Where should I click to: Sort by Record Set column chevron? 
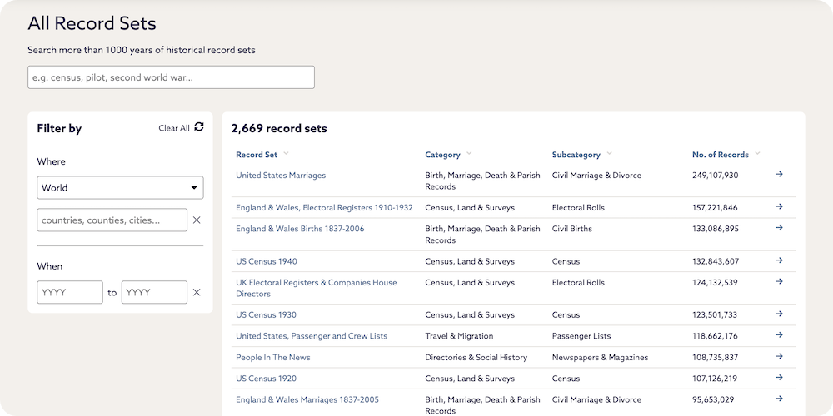click(287, 154)
